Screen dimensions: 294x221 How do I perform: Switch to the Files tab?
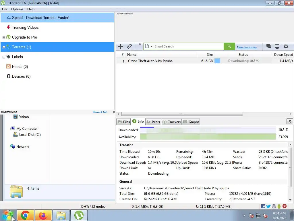coord(123,122)
